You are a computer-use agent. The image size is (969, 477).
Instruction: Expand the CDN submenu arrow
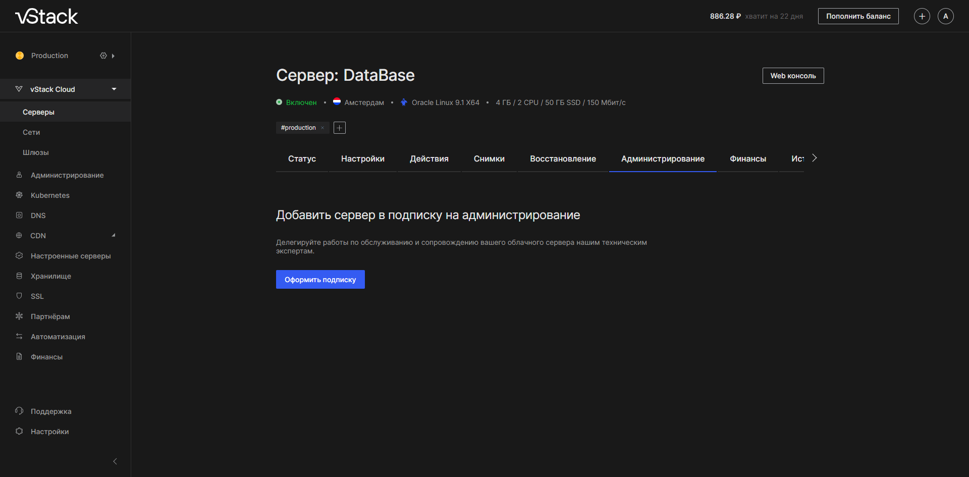coord(114,235)
